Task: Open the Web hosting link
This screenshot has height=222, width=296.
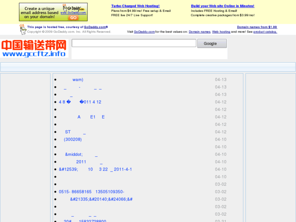Action: click(x=221, y=32)
